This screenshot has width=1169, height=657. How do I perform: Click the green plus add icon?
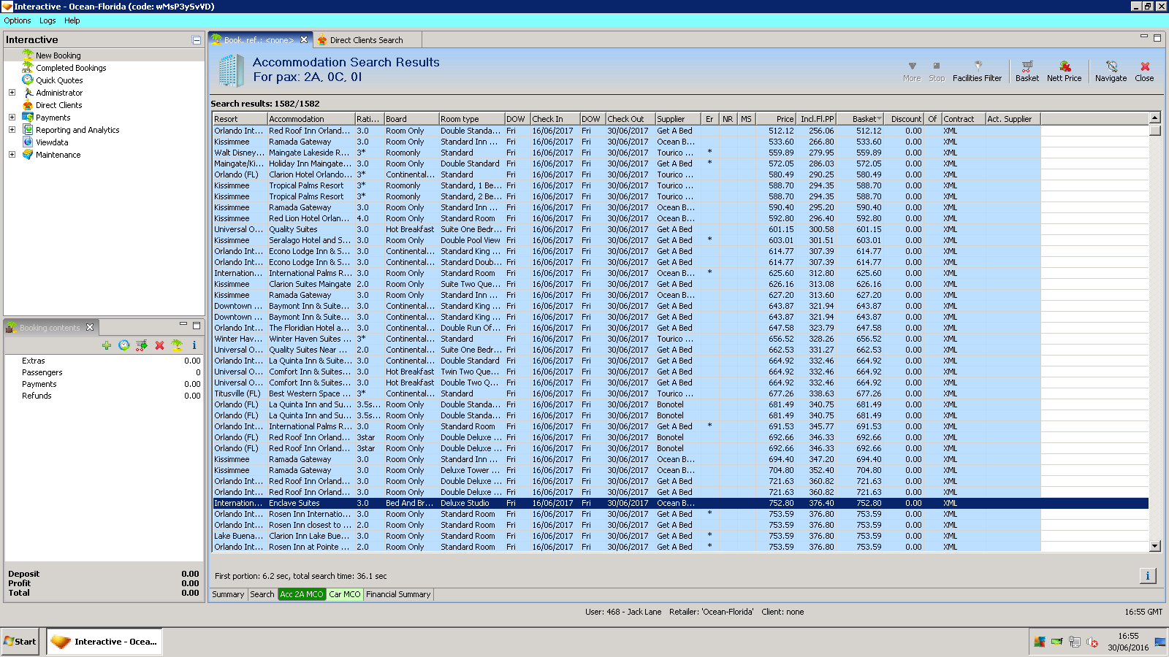coord(107,345)
